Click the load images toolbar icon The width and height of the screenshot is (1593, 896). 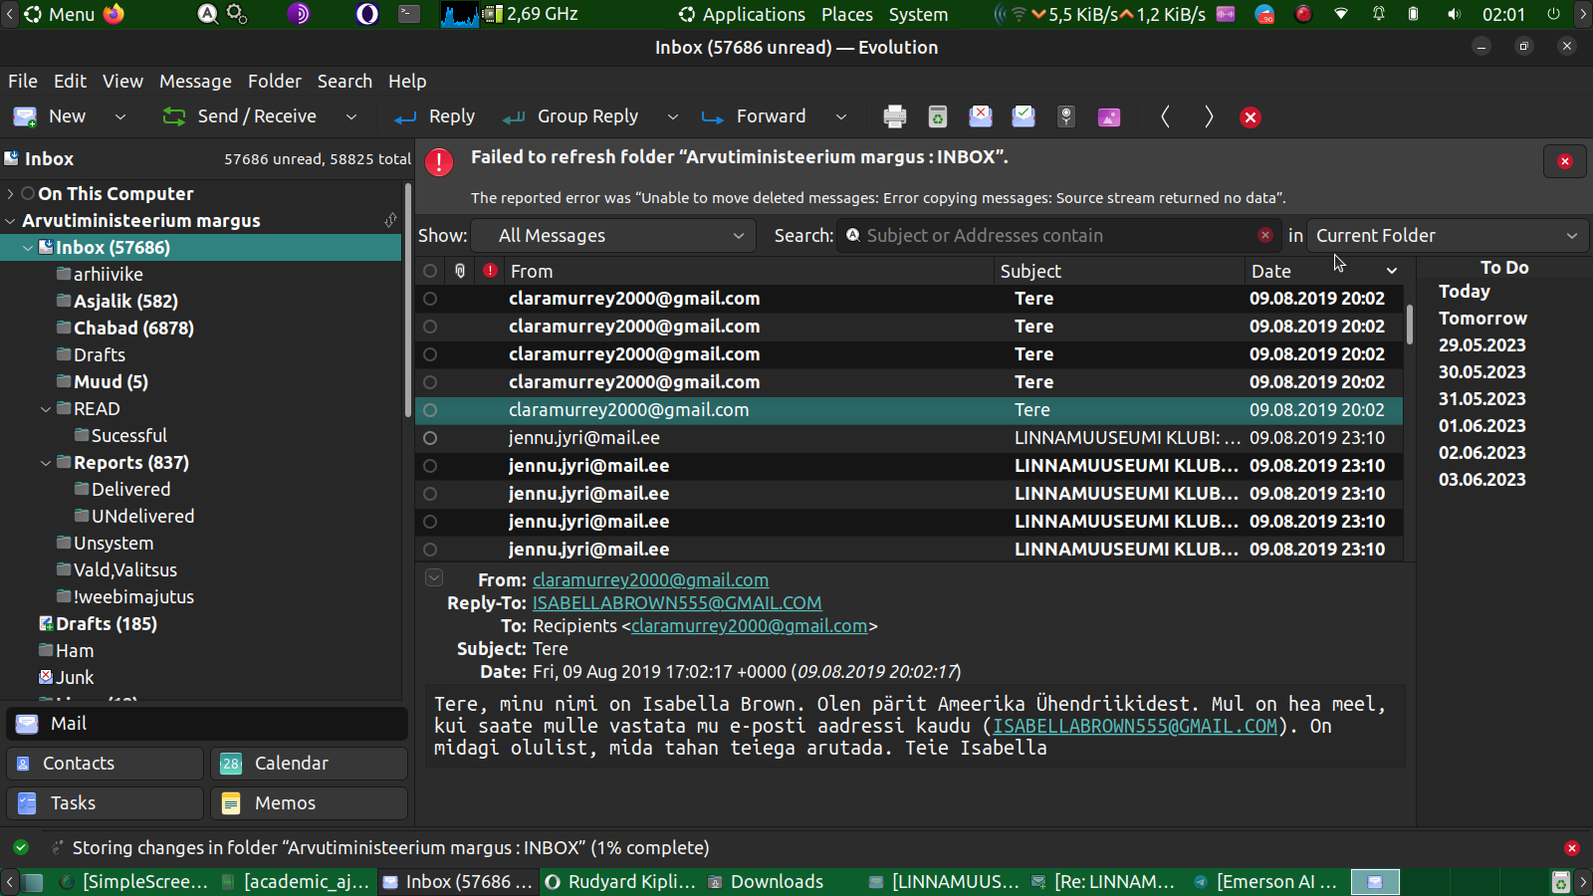1108,116
